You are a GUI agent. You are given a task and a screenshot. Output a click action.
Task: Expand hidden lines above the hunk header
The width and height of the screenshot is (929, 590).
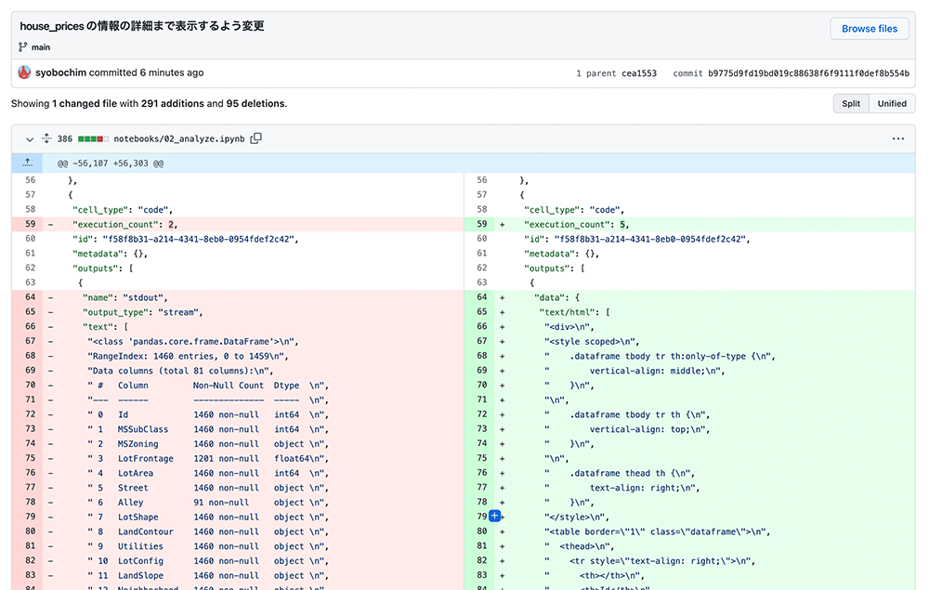coord(27,163)
